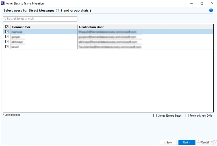
Task: Click the Kernel app logo in title bar
Action: click(x=3, y=3)
